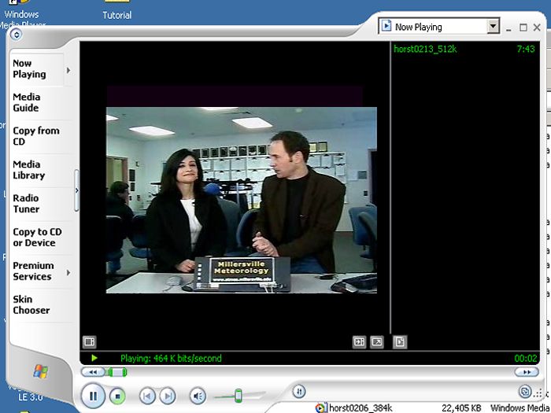Select horst0213_512k in the playlist
Screen dimensions: 551x413
click(425, 49)
